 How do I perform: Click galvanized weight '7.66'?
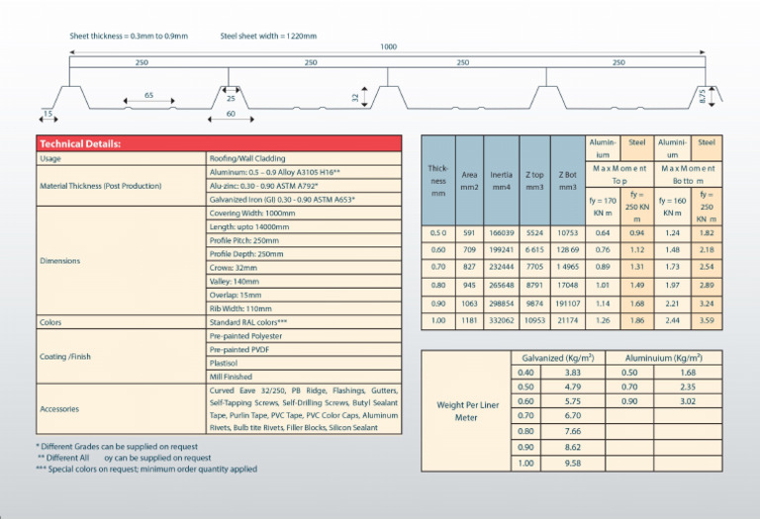(572, 431)
